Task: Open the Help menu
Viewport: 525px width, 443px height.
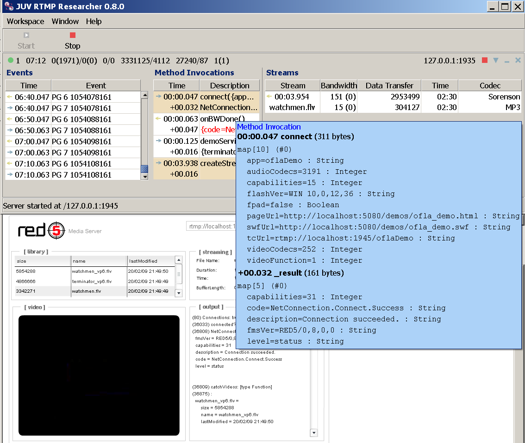Action: (x=94, y=21)
